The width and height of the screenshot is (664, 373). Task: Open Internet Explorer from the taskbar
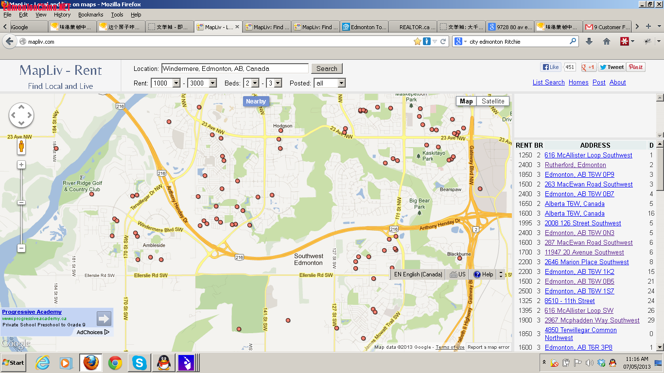(43, 363)
